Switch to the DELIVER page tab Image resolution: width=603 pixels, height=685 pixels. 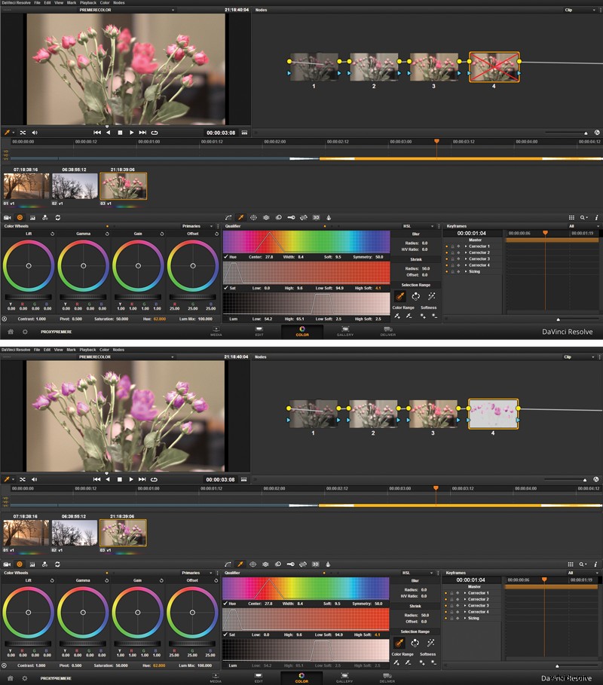pos(387,331)
